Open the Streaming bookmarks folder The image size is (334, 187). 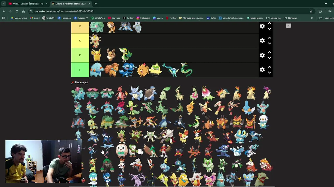(x=273, y=18)
